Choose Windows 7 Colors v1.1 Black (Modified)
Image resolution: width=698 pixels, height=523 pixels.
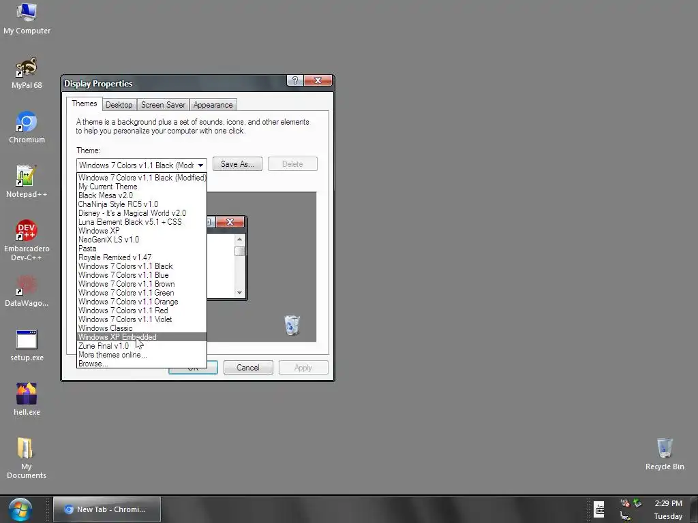(142, 178)
